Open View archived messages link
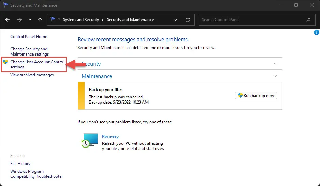 point(32,75)
